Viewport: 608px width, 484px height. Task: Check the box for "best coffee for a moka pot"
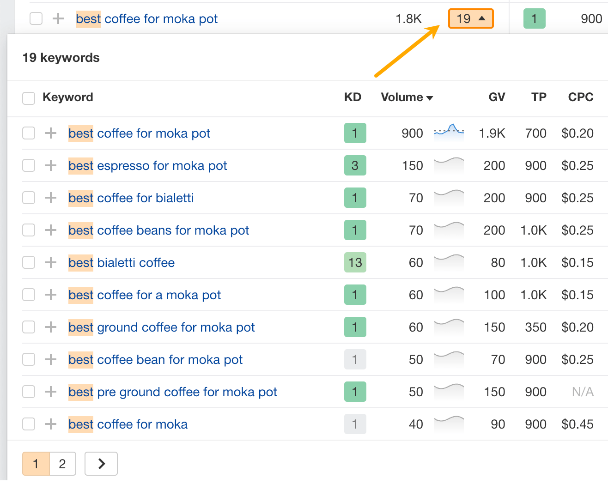point(28,295)
